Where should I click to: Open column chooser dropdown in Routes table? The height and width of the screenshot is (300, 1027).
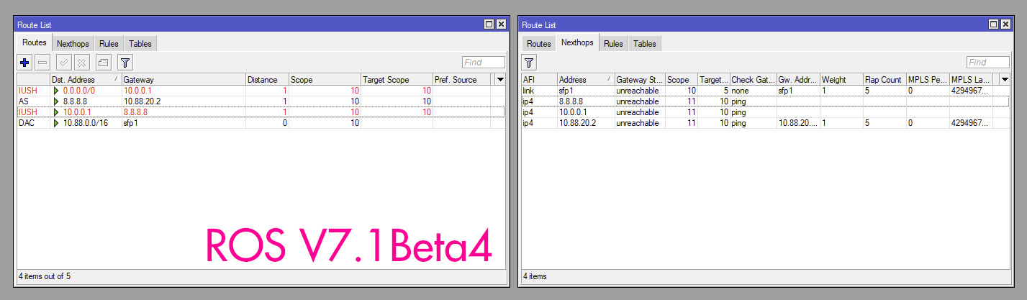pos(500,79)
